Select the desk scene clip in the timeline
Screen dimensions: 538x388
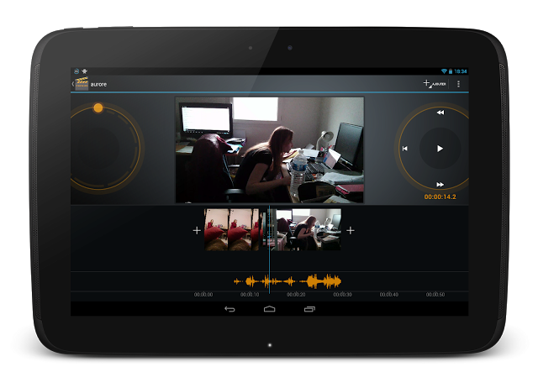pos(305,229)
